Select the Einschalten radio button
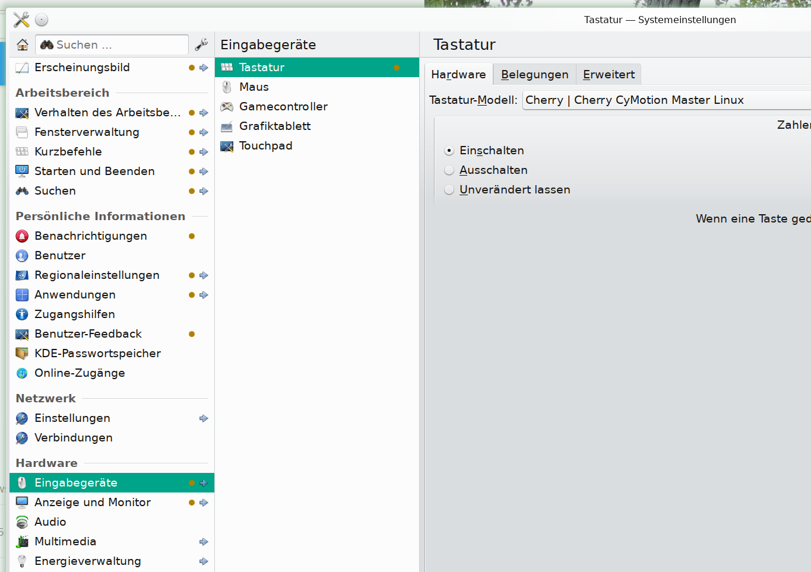Image resolution: width=811 pixels, height=572 pixels. pos(449,151)
